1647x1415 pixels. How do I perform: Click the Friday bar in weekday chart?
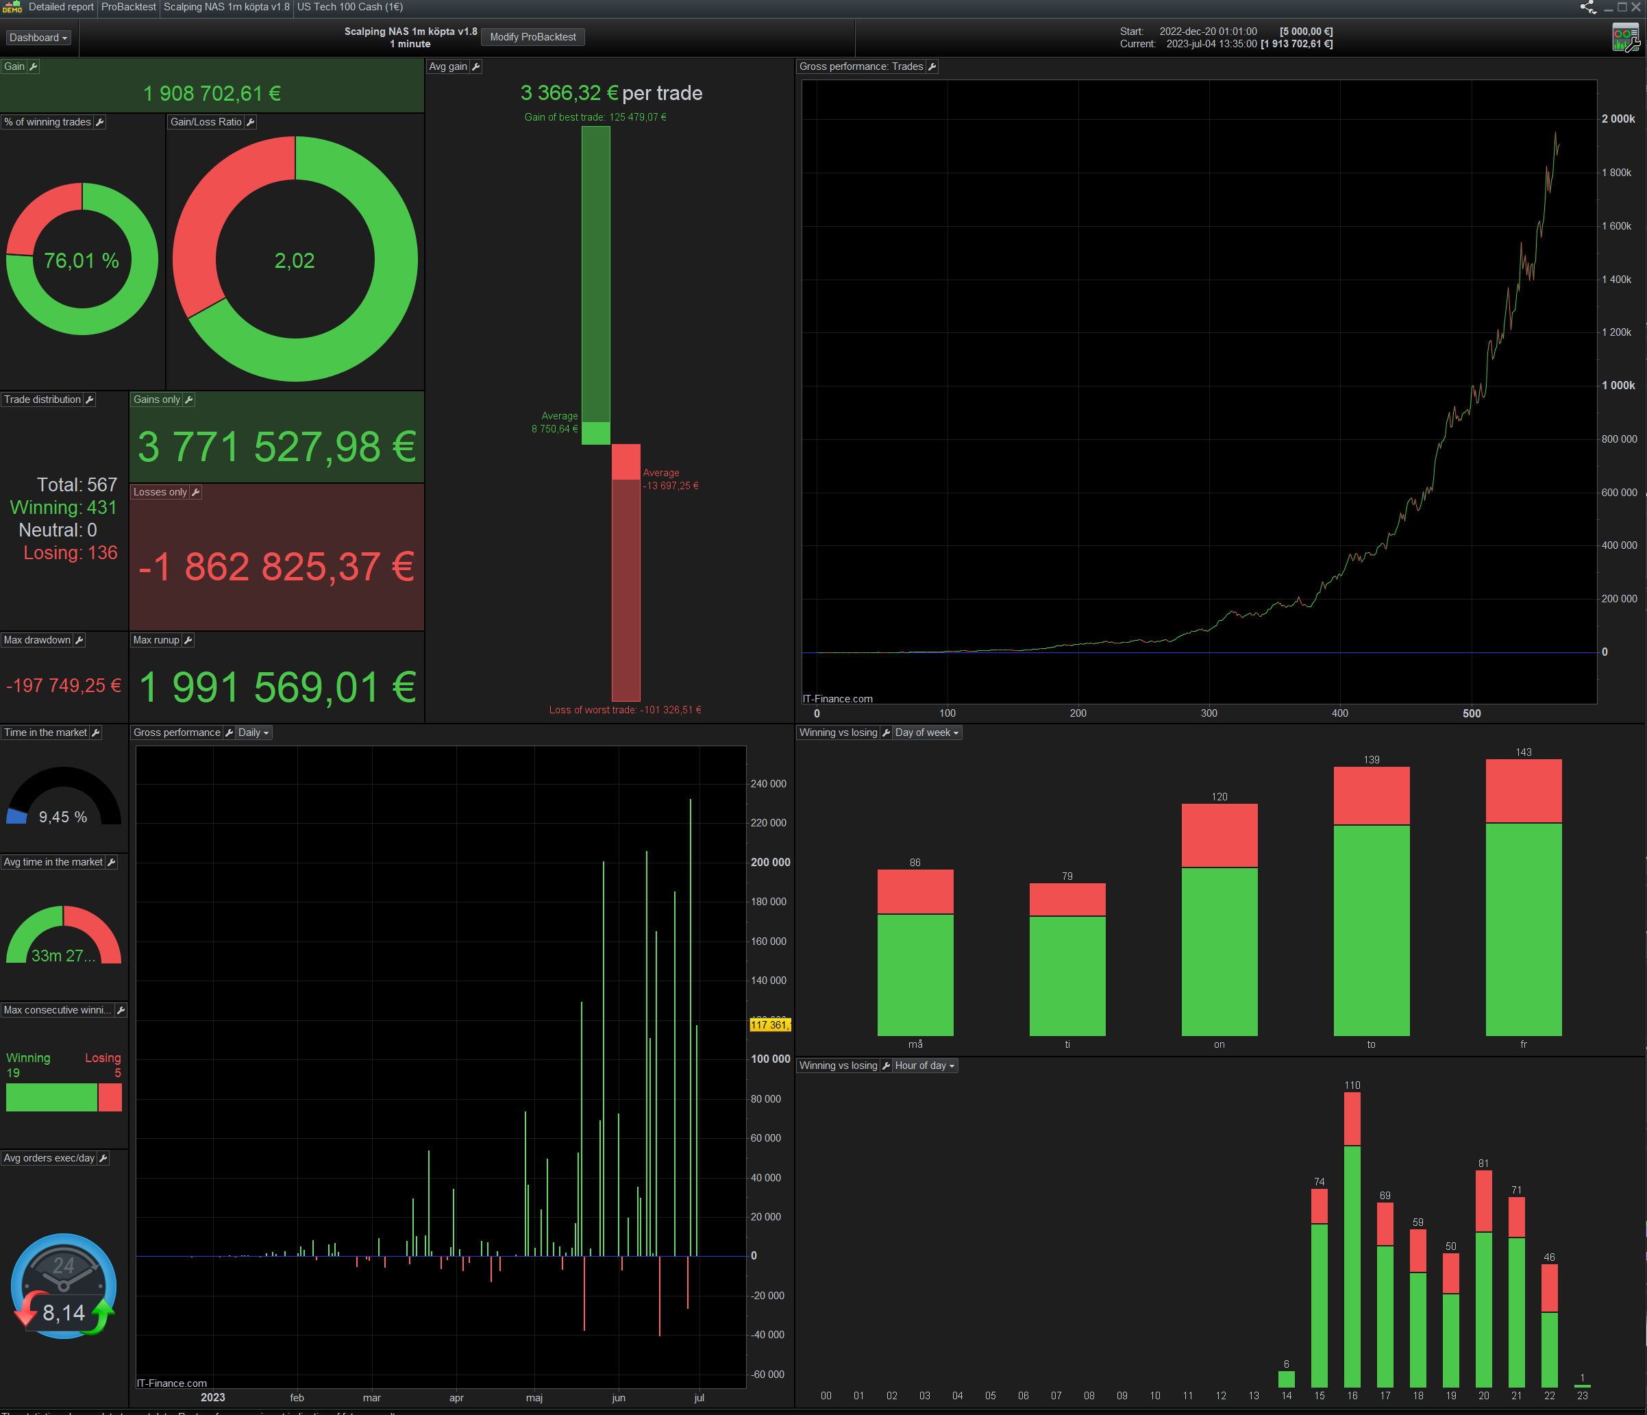coord(1523,898)
